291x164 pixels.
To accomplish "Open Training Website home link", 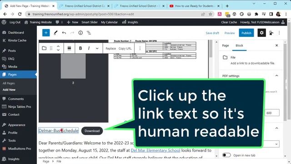I will pyautogui.click(x=38, y=22).
